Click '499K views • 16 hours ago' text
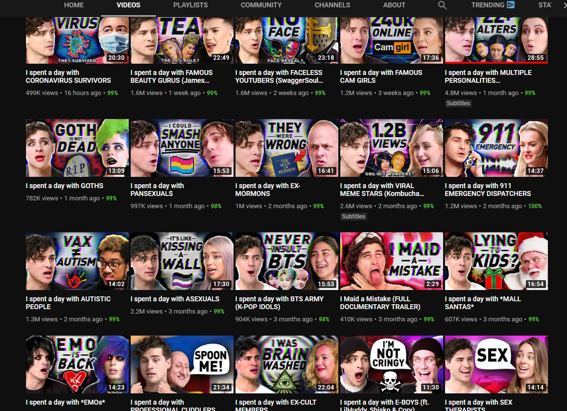Viewport: 567px width, 411px height. pos(63,93)
